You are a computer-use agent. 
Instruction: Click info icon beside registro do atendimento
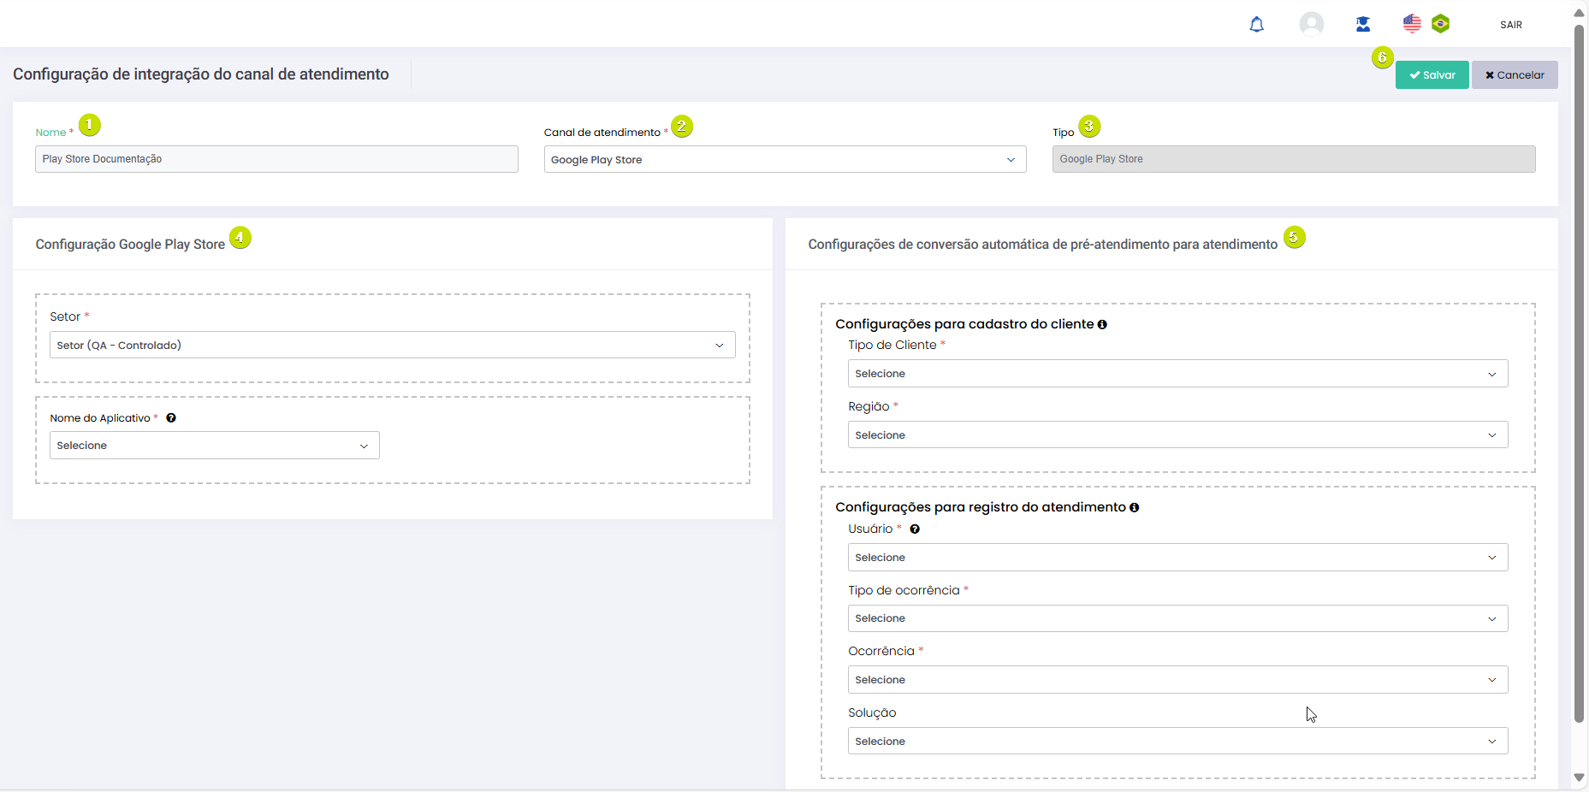(1134, 508)
